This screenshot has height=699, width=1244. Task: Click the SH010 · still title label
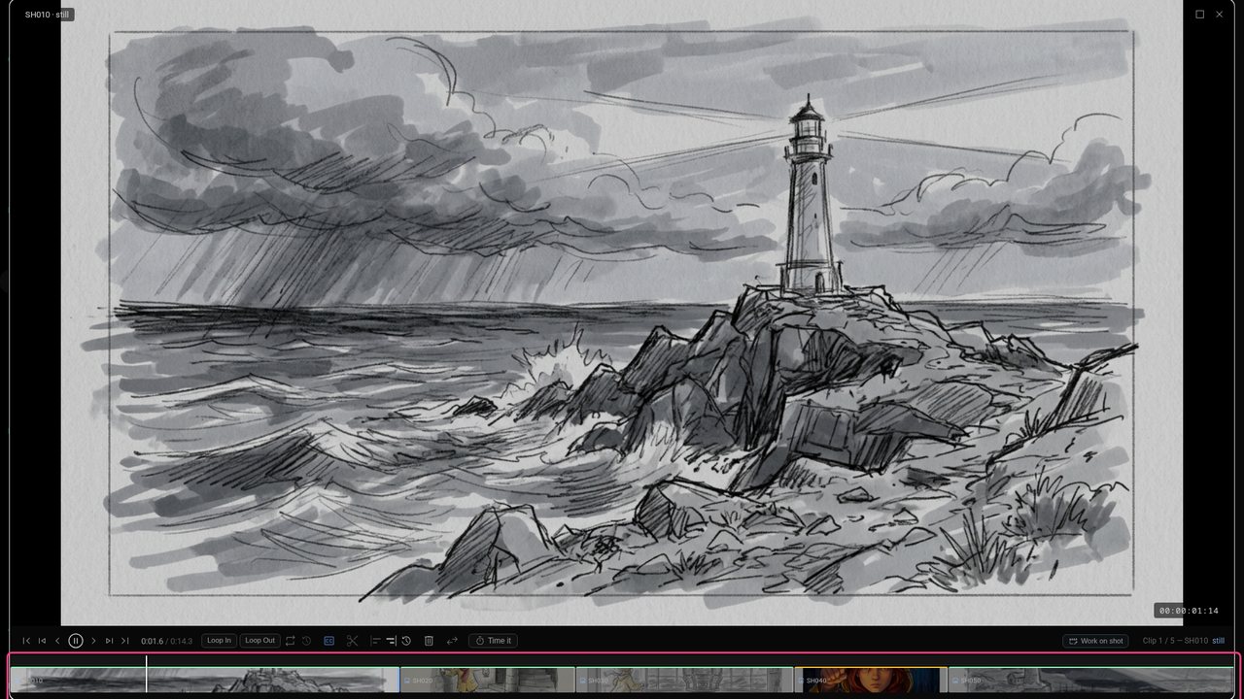(48, 15)
